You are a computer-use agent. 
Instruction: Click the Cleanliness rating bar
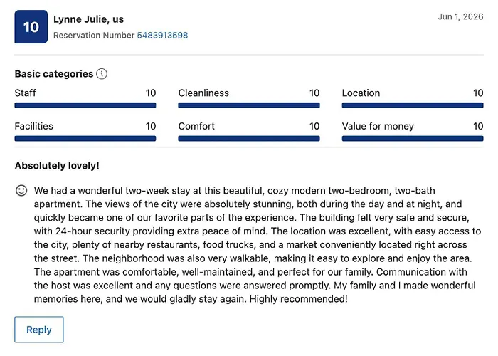249,105
